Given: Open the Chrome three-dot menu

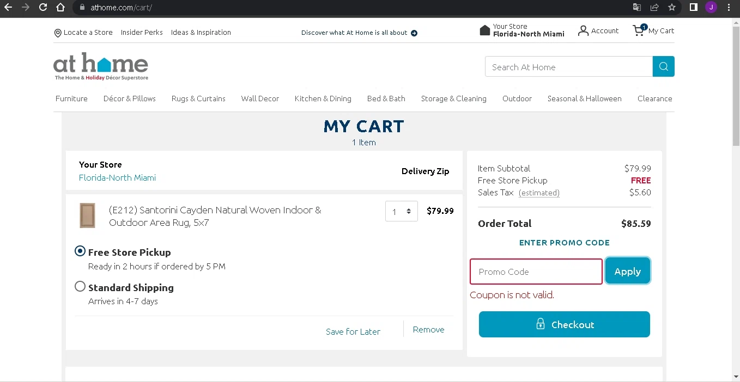Looking at the screenshot, I should pyautogui.click(x=729, y=8).
